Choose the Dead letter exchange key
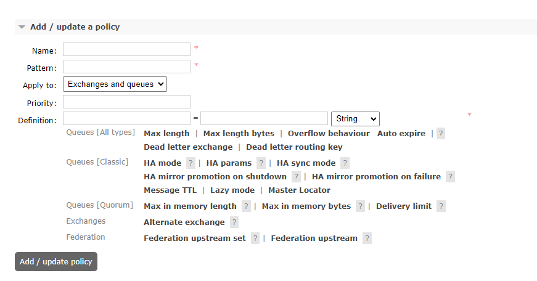This screenshot has height=281, width=537. 188,147
